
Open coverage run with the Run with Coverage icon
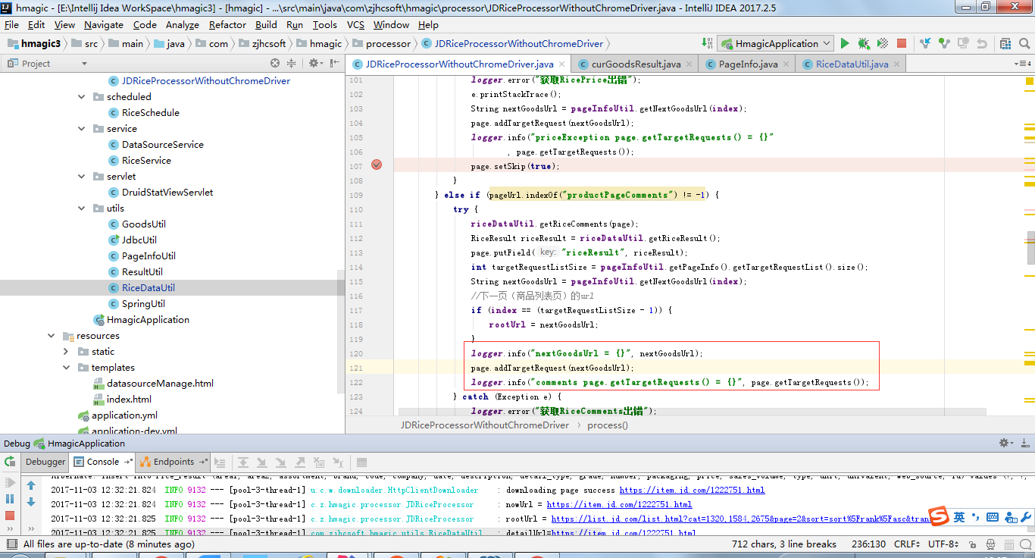click(x=881, y=43)
